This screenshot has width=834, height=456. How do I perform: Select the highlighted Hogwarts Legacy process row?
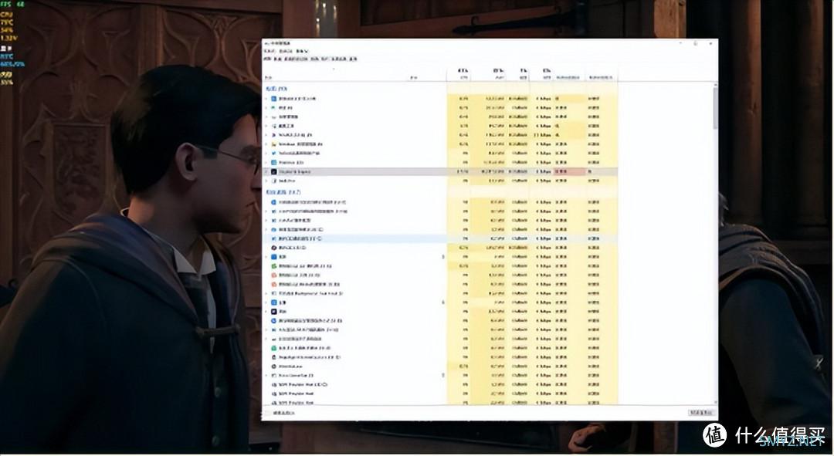[x=440, y=171]
